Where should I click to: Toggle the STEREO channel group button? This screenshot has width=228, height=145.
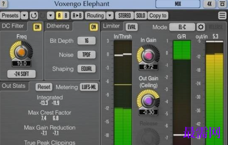[x=124, y=16]
